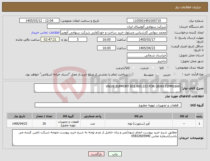
Task: Click the description textarea resize handle
Action: pos(35,91)
